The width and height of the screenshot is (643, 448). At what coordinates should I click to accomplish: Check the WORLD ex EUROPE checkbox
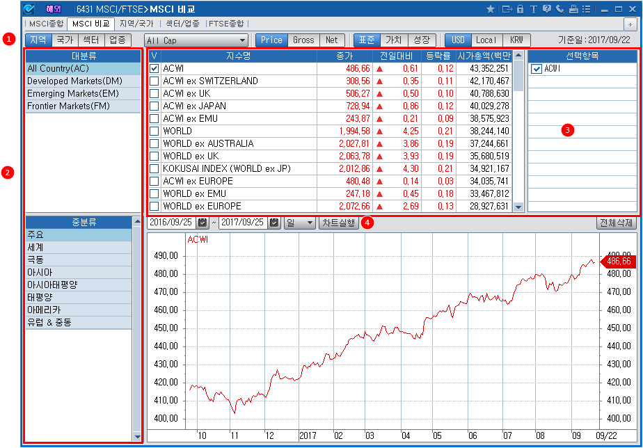pyautogui.click(x=154, y=206)
